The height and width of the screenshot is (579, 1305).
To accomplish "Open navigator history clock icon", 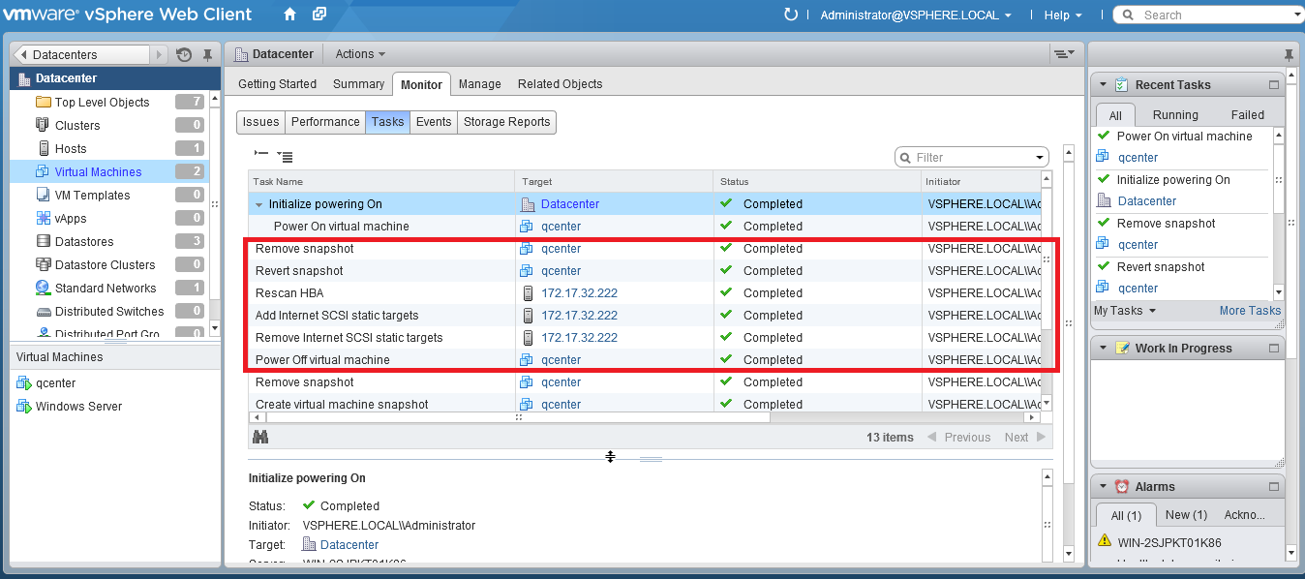I will tap(184, 55).
